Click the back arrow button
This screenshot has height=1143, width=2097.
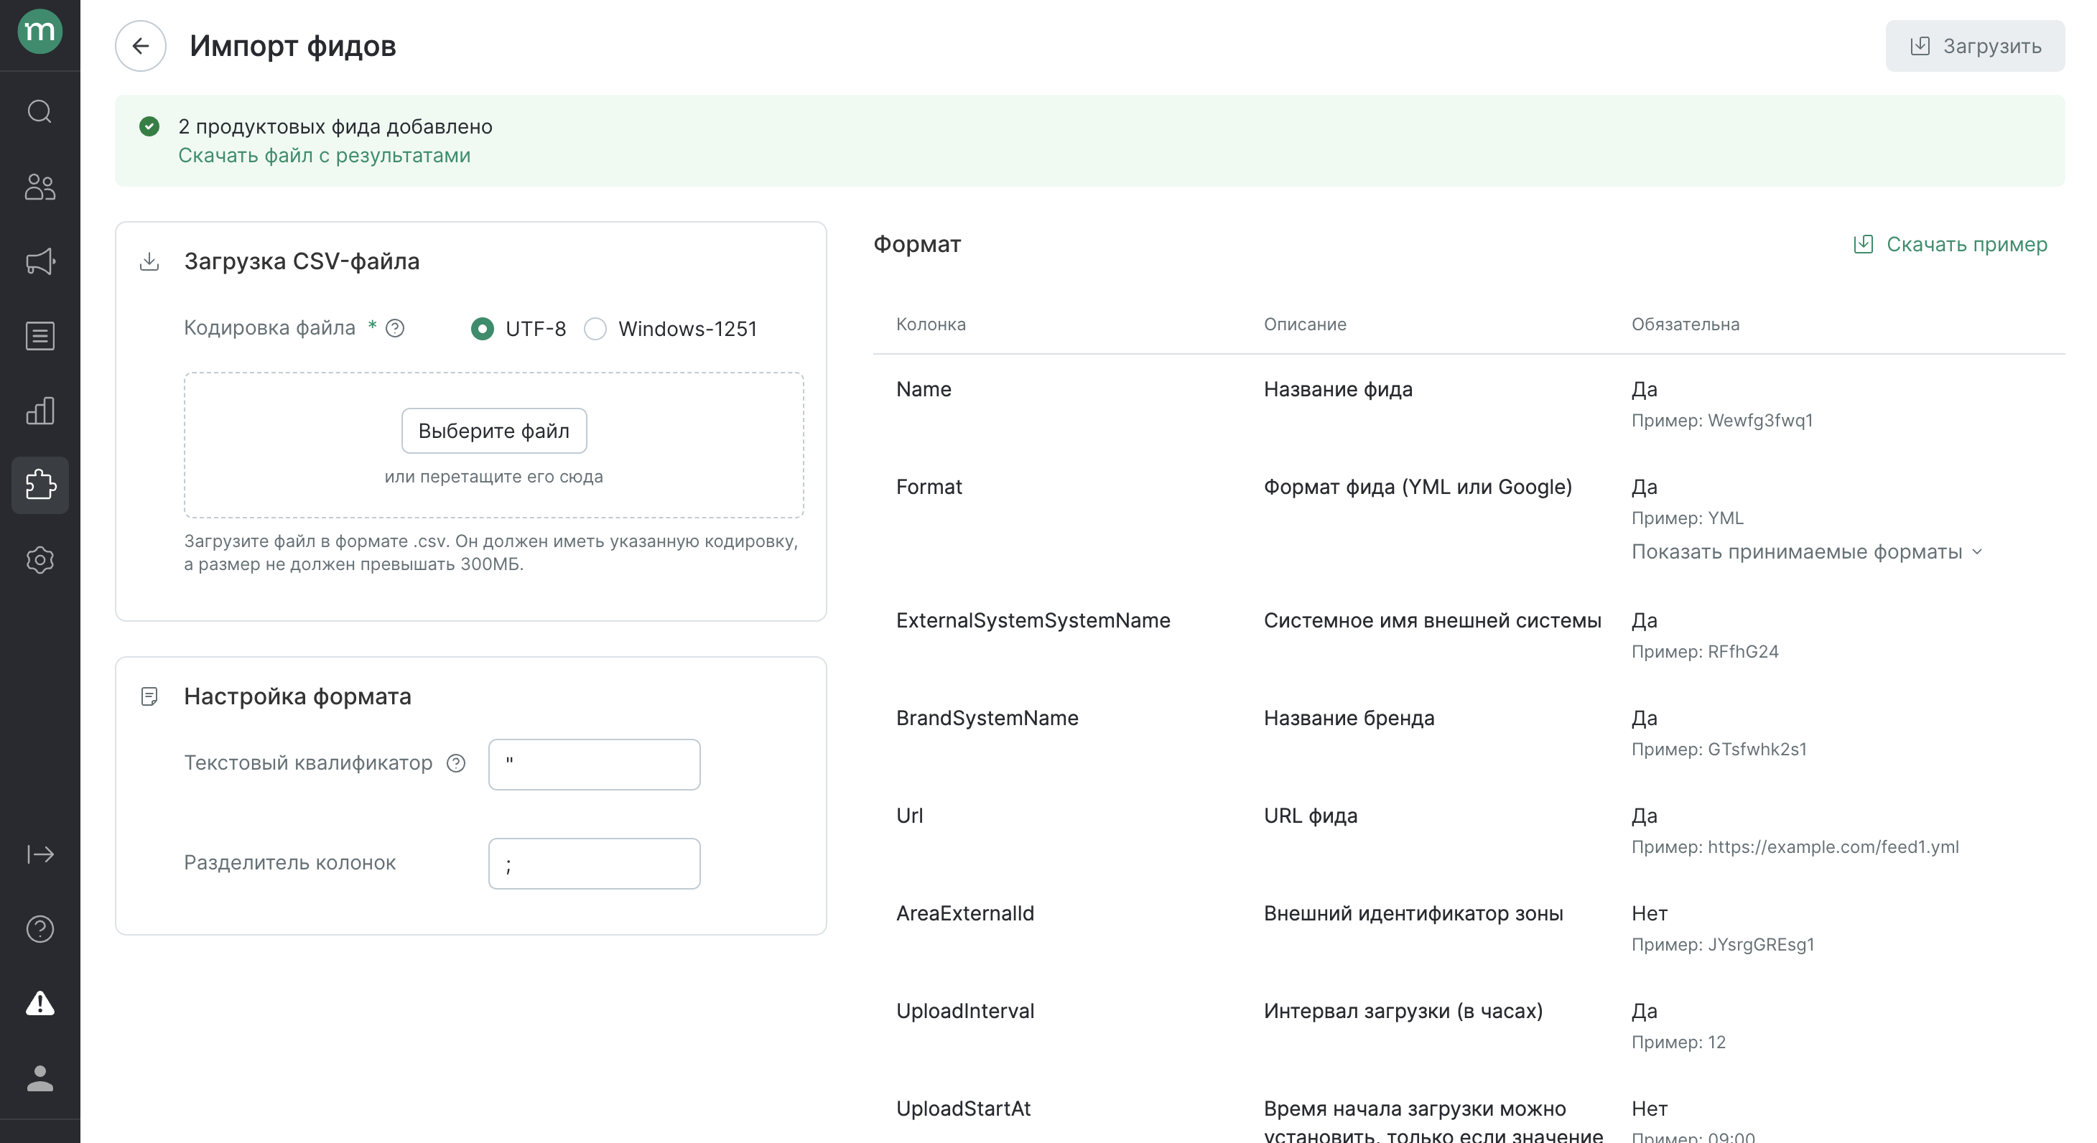pos(140,45)
